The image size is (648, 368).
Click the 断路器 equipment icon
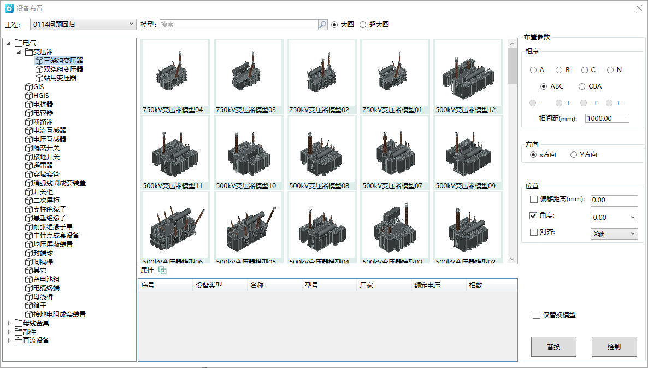click(x=29, y=122)
